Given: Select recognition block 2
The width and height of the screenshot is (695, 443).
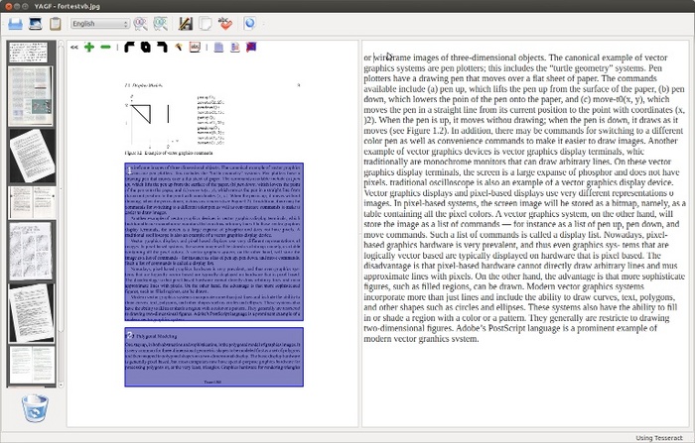Looking at the screenshot, I should coord(214,357).
